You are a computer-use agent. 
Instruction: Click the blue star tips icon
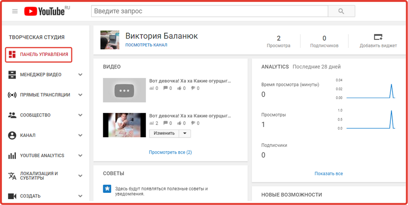[107, 189]
